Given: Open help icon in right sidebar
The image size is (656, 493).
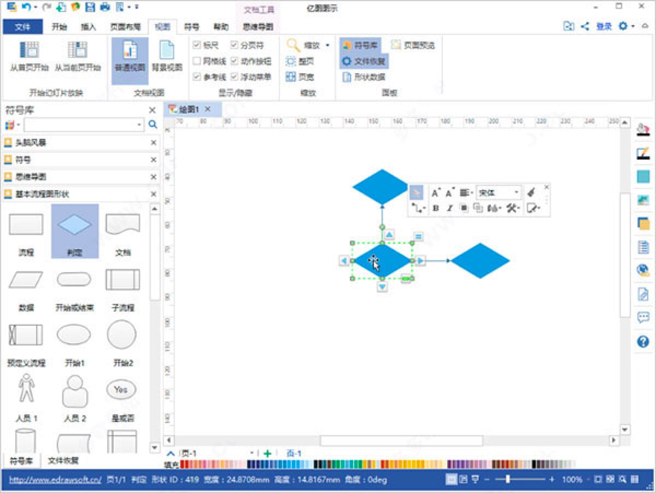Looking at the screenshot, I should (x=643, y=342).
